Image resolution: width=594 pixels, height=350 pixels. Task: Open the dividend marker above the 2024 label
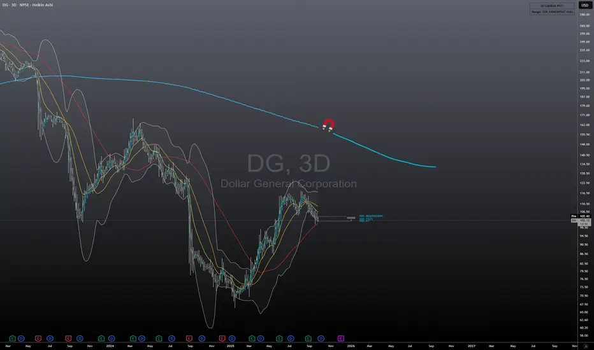click(x=112, y=339)
